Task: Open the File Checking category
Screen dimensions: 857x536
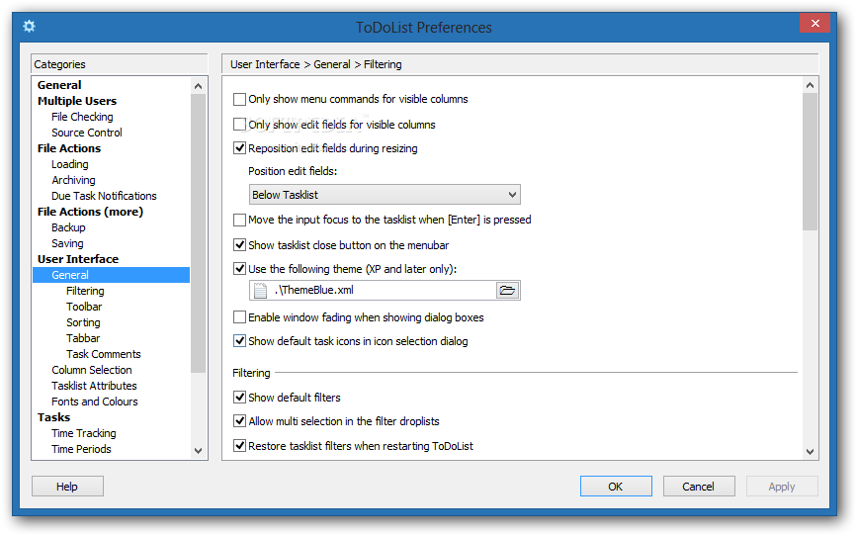Action: coord(82,117)
